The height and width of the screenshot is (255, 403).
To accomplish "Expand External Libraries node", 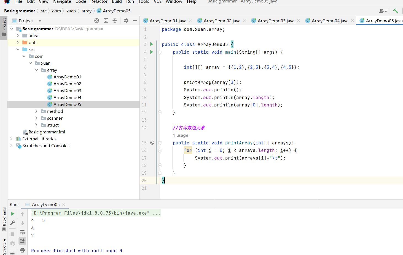I will [x=11, y=139].
